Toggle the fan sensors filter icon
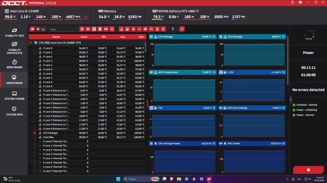 [146, 29]
